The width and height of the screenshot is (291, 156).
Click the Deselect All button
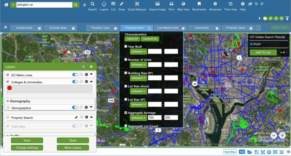click(x=150, y=39)
